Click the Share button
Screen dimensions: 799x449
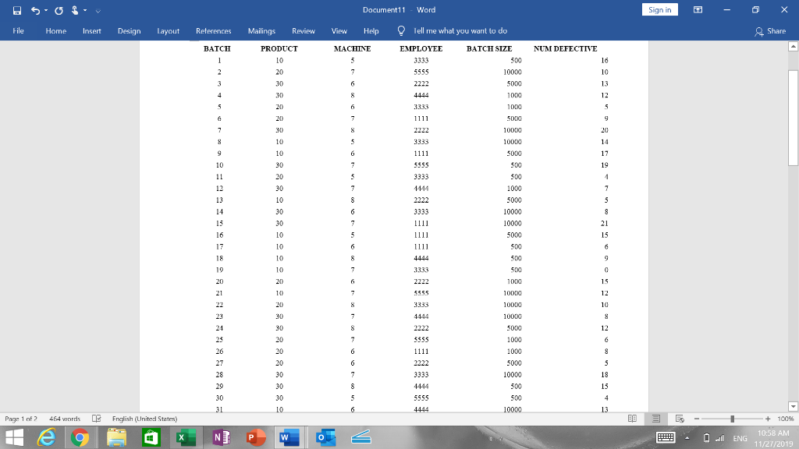[770, 31]
